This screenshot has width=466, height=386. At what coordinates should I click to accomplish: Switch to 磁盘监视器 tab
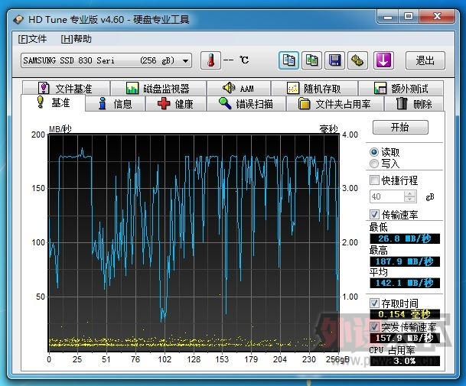[158, 88]
